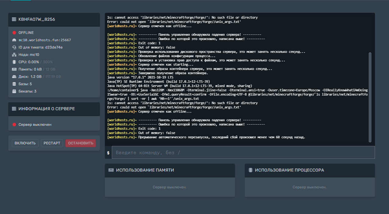Click the headset icon beside the ticket ID
Viewport: 389px width, 214px height.
click(14, 47)
